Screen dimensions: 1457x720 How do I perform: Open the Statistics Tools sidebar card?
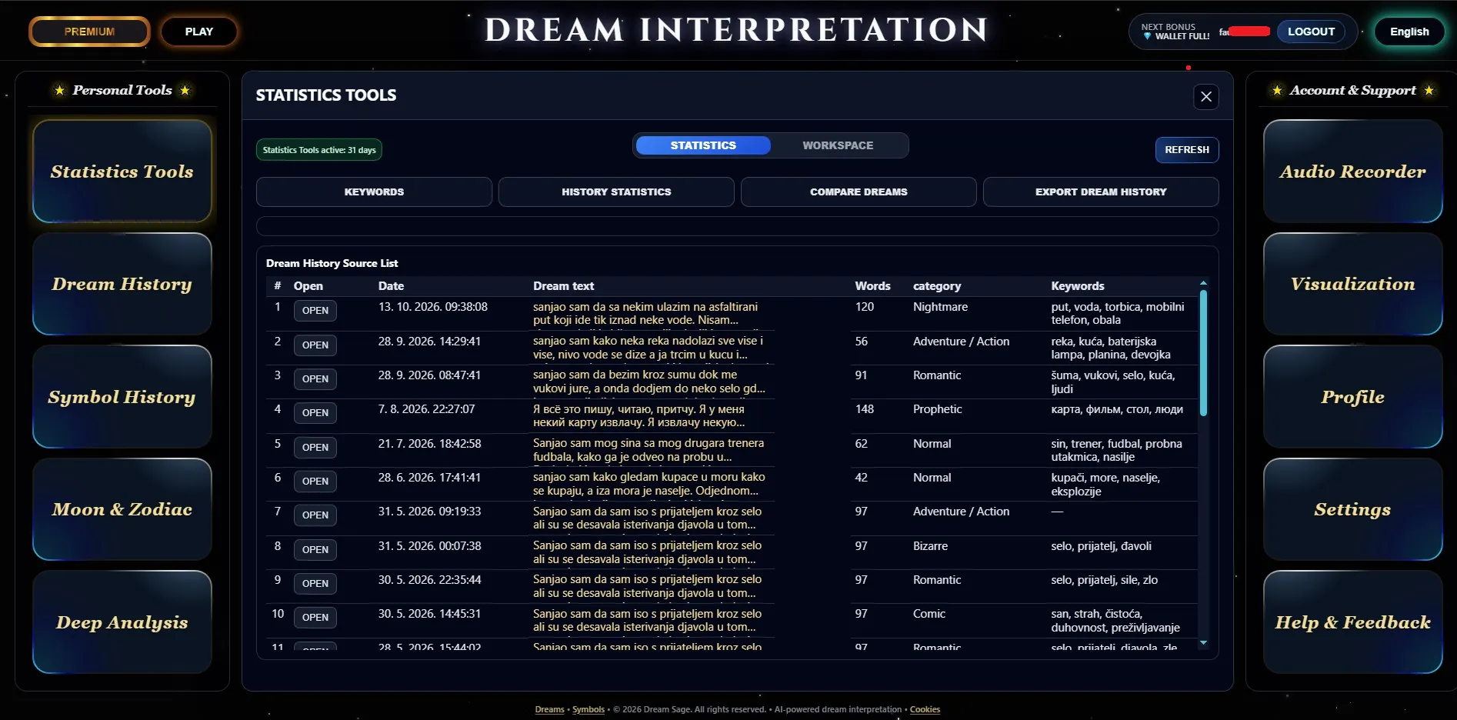coord(122,172)
